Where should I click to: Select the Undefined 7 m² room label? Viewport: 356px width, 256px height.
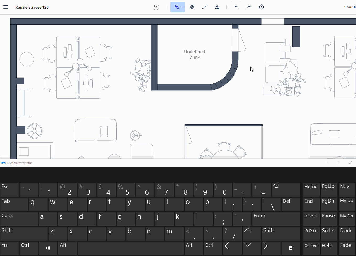[x=195, y=55]
